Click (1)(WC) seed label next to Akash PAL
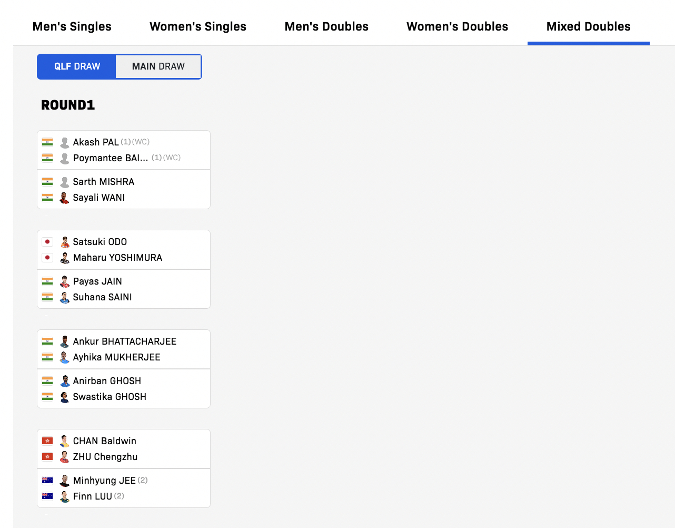The width and height of the screenshot is (675, 528). pos(135,142)
